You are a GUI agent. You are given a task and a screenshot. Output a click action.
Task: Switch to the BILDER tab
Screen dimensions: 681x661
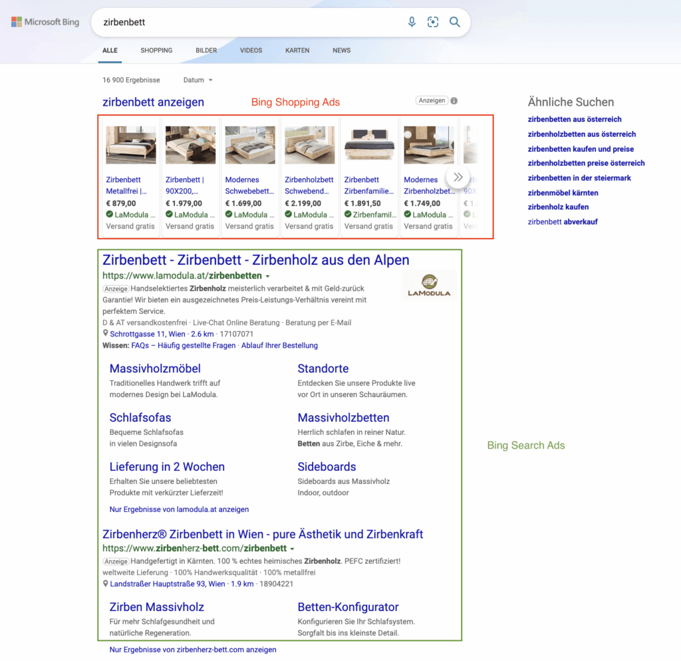[x=206, y=50]
